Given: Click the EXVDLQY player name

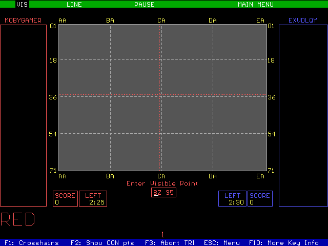Looking at the screenshot, I should tap(303, 20).
